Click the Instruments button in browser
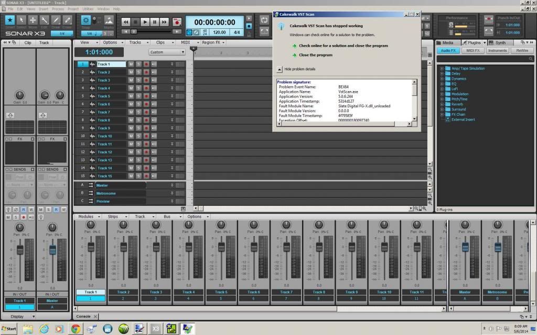The width and height of the screenshot is (537, 335). click(497, 51)
